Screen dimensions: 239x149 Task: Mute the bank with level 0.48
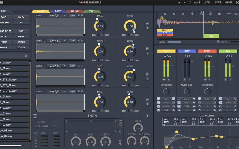(x=147, y=100)
